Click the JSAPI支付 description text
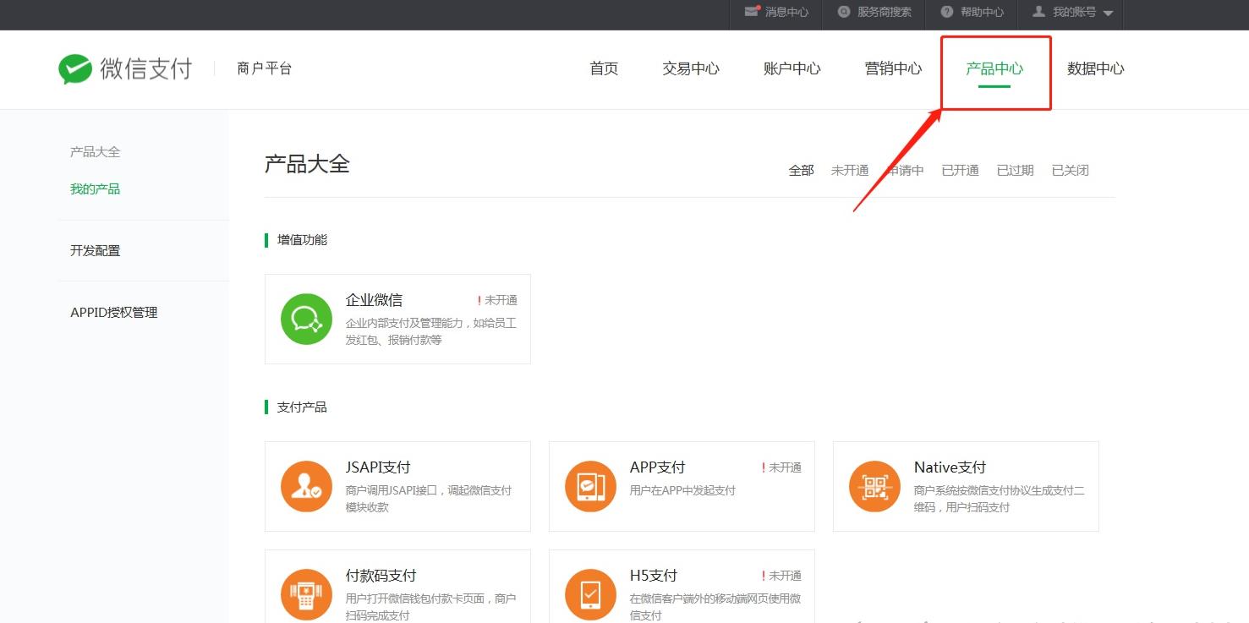 [x=429, y=499]
